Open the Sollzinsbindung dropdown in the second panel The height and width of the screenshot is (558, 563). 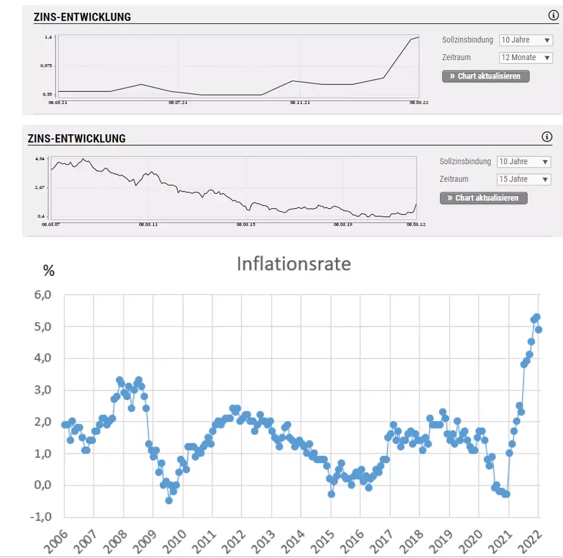pos(524,161)
